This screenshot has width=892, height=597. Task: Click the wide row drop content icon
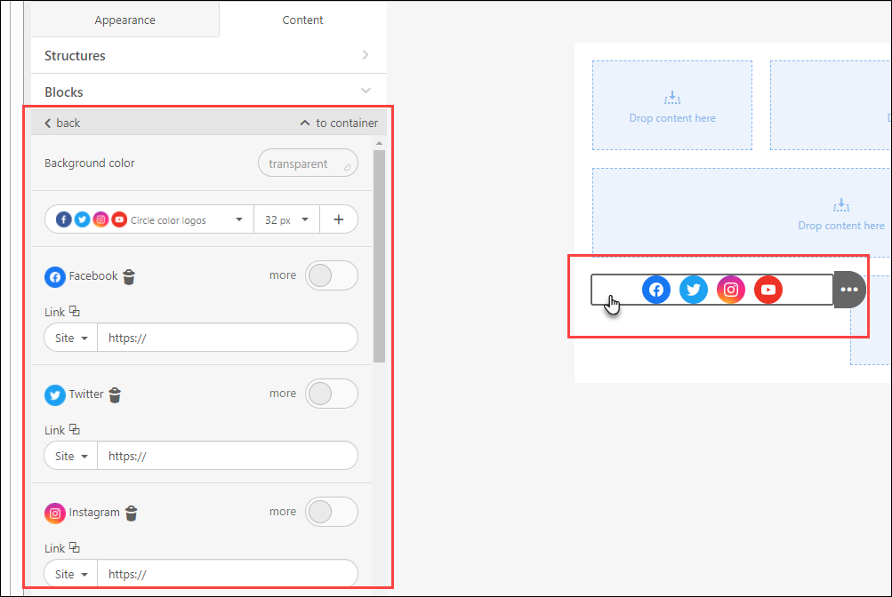[841, 205]
